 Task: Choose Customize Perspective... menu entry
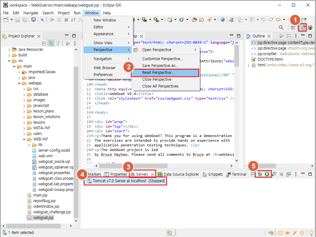click(163, 59)
